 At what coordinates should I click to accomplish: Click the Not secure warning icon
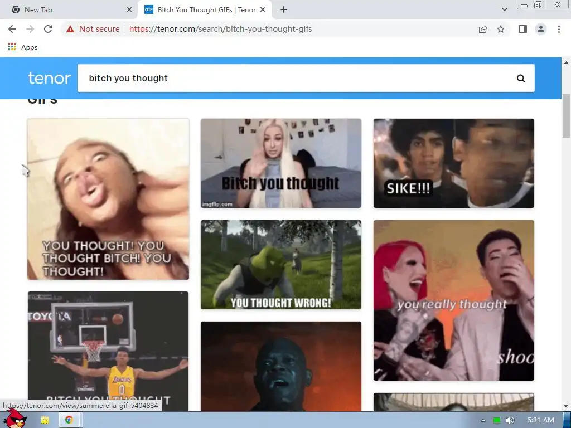pos(70,29)
